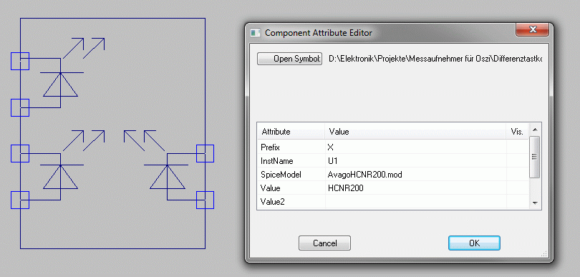The width and height of the screenshot is (580, 277).
Task: Click the Component Attribute Editor title icon
Action: [x=255, y=32]
